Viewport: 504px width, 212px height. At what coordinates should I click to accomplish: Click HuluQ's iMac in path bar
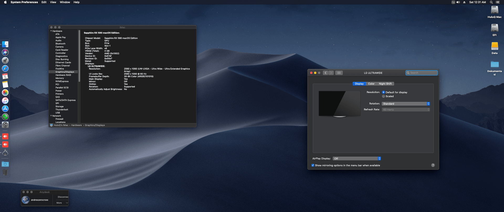(x=61, y=125)
